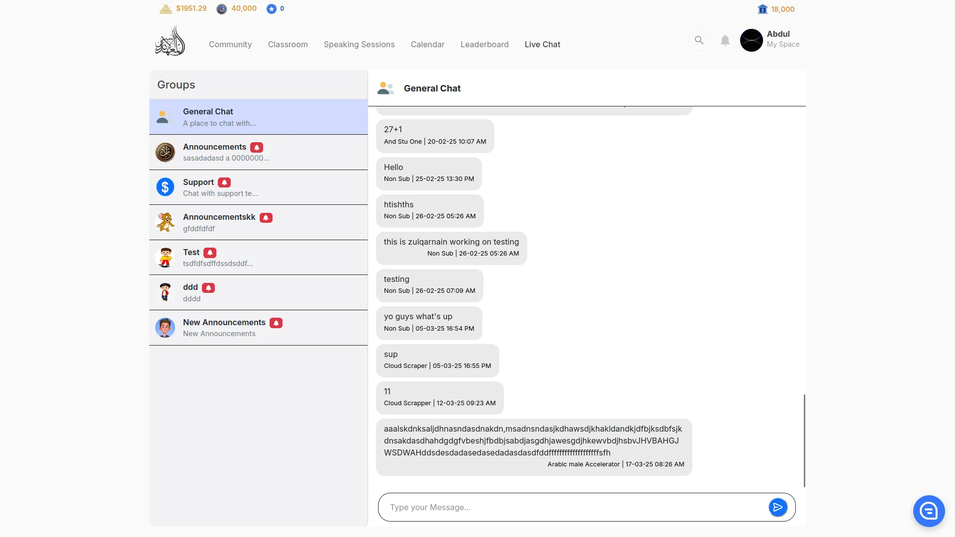Select the ddd group avatar
The image size is (955, 537).
click(x=165, y=292)
